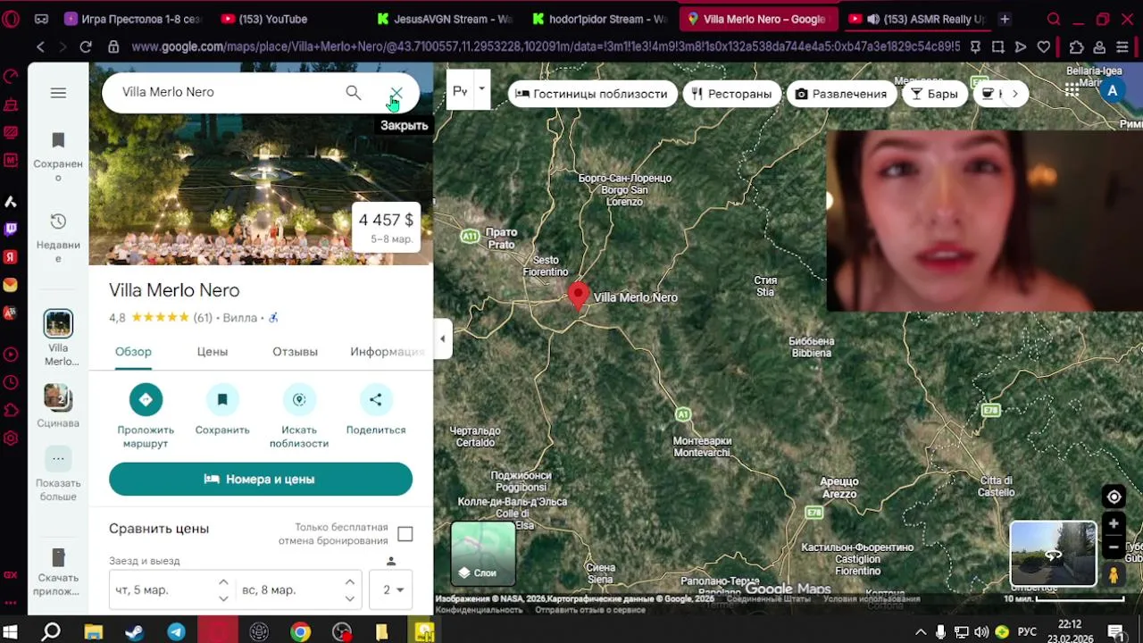Open Steam from the Windows taskbar
Screen dimensions: 1143x643
[134, 632]
